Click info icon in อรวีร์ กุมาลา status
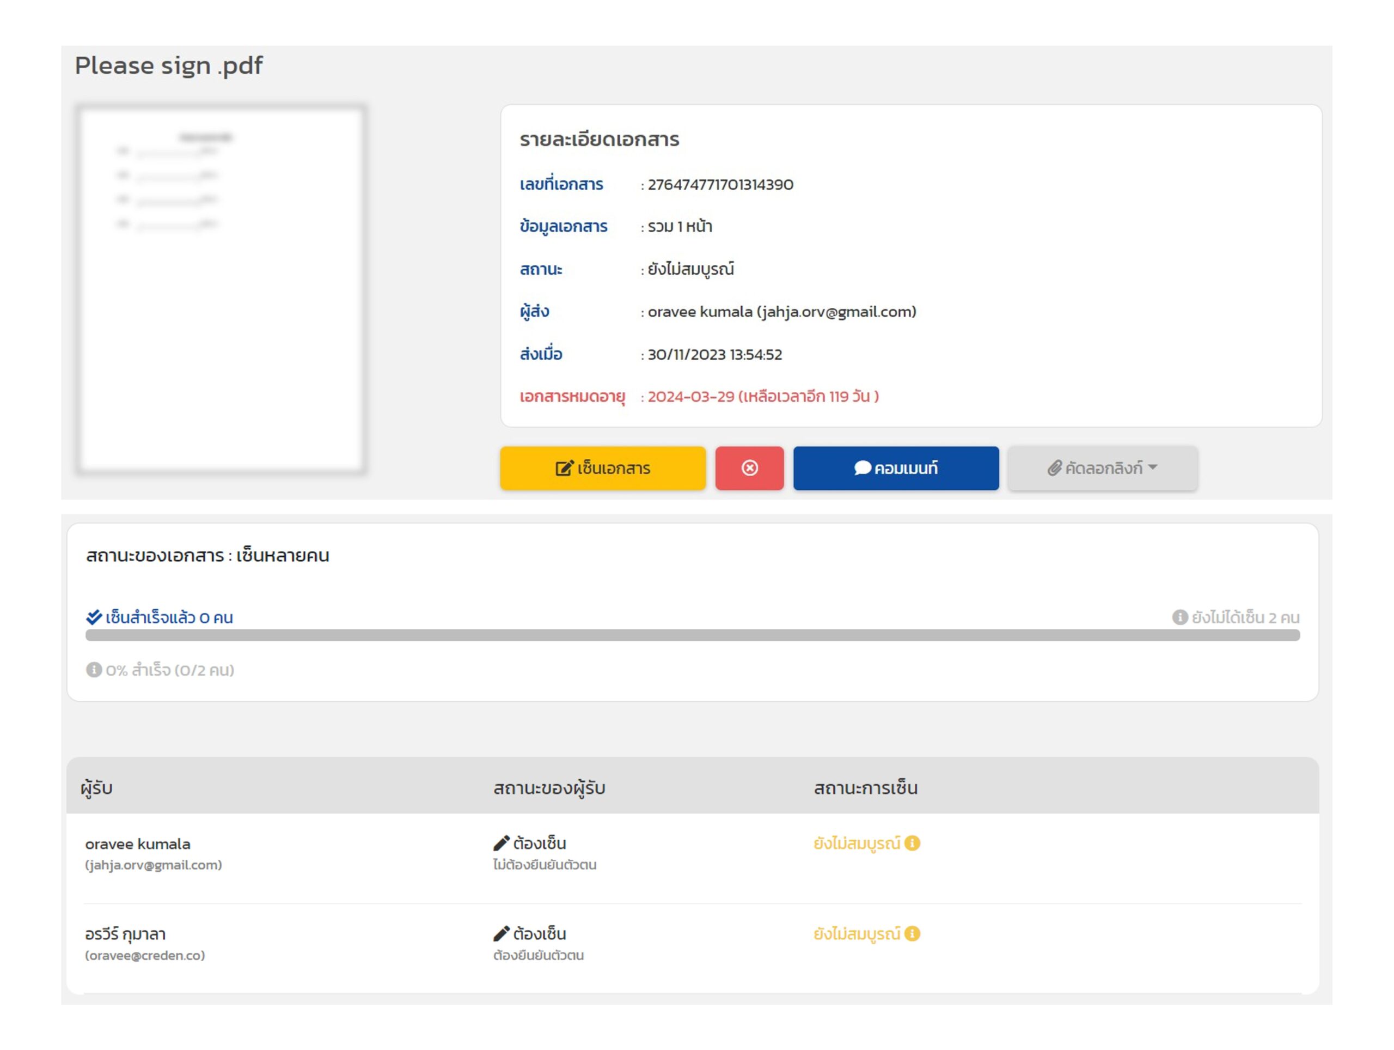The image size is (1394, 1050). [912, 933]
